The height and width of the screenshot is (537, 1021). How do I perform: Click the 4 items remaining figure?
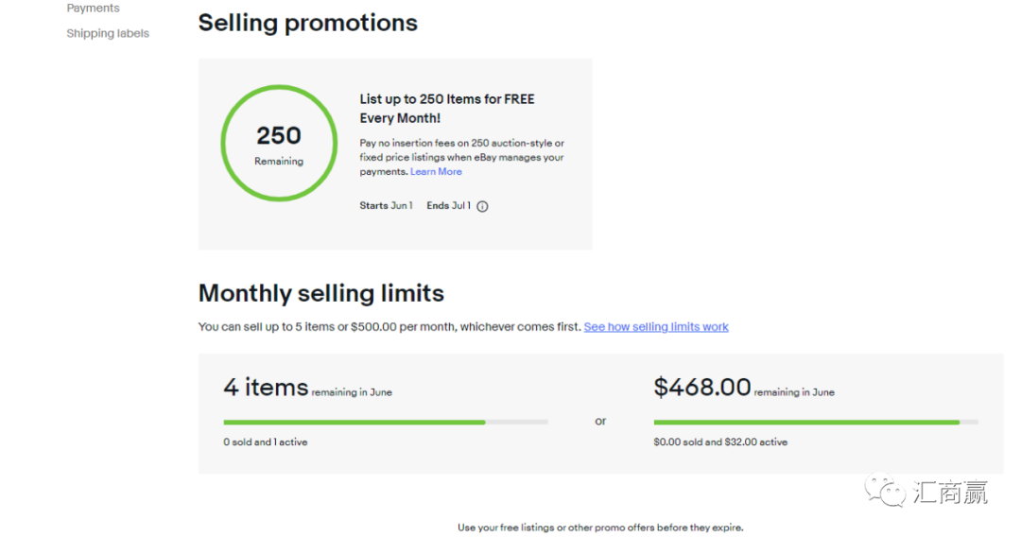click(266, 388)
